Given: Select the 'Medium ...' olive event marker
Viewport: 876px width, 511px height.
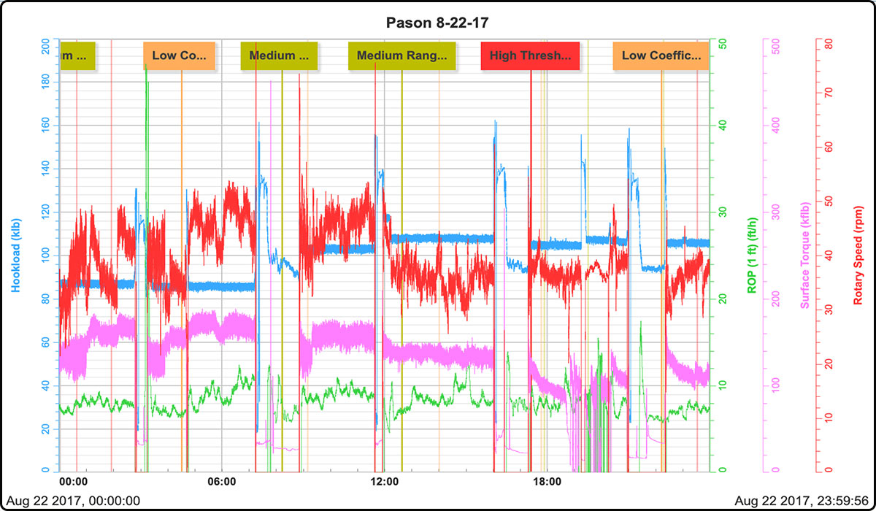Looking at the screenshot, I should click(x=279, y=55).
